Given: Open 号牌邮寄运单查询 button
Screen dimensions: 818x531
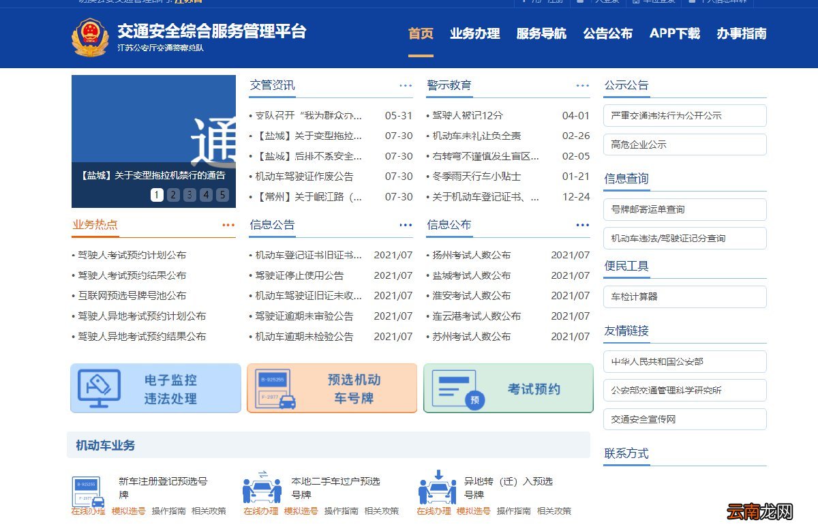Looking at the screenshot, I should click(x=685, y=209).
